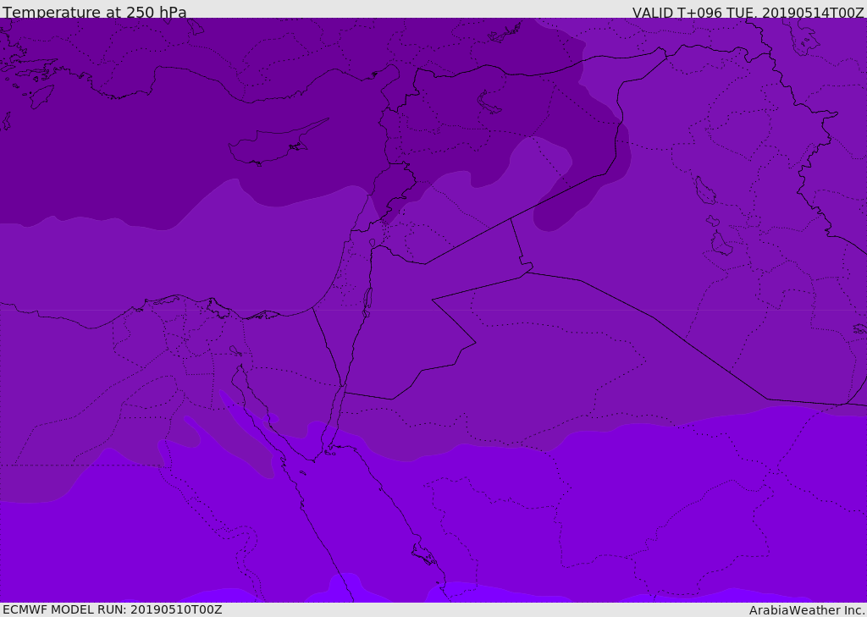
Task: Select the 'Temperature at 250 hPa' title text
Action: (95, 12)
